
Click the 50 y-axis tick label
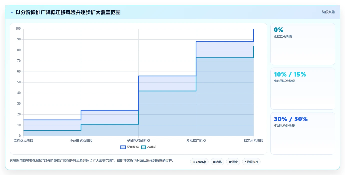coord(19,82)
